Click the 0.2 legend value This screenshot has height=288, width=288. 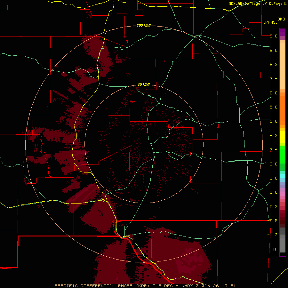pos(274,207)
